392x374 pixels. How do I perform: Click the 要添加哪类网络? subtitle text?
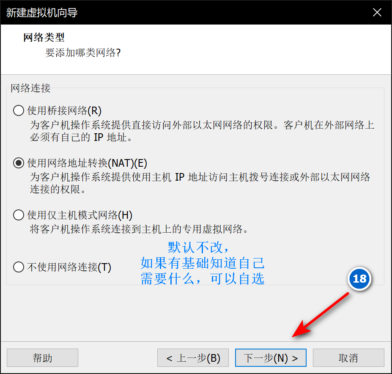[83, 52]
